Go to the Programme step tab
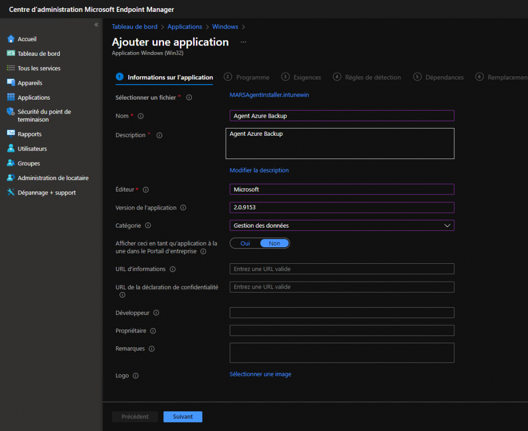This screenshot has height=431, width=528. pyautogui.click(x=246, y=77)
